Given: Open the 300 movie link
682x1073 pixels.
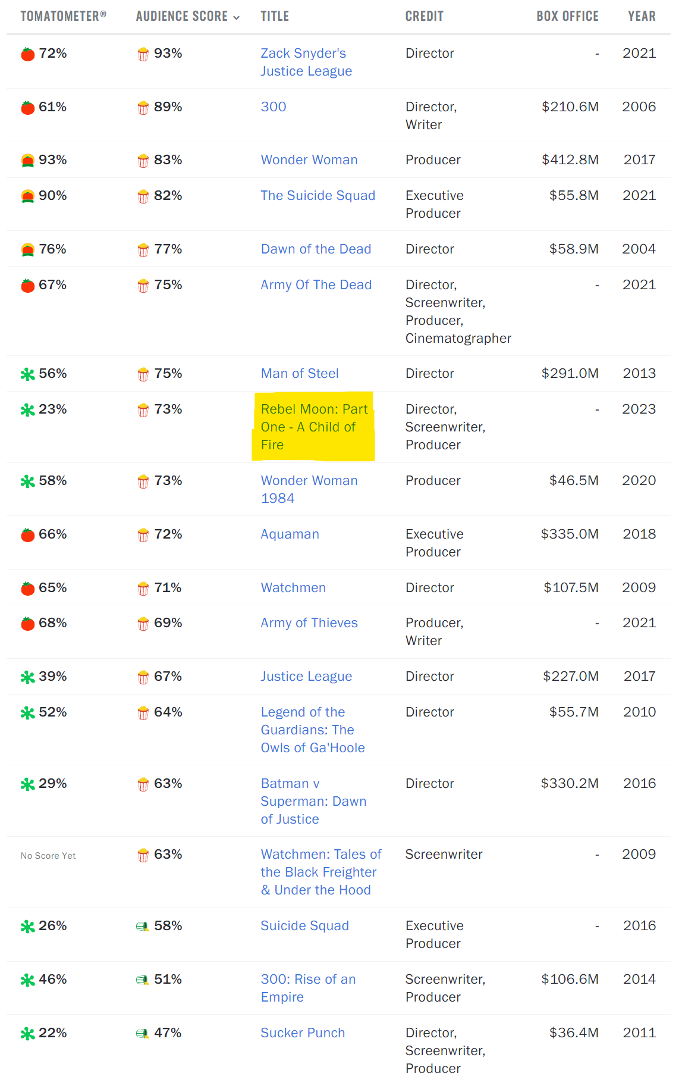Looking at the screenshot, I should (x=274, y=107).
